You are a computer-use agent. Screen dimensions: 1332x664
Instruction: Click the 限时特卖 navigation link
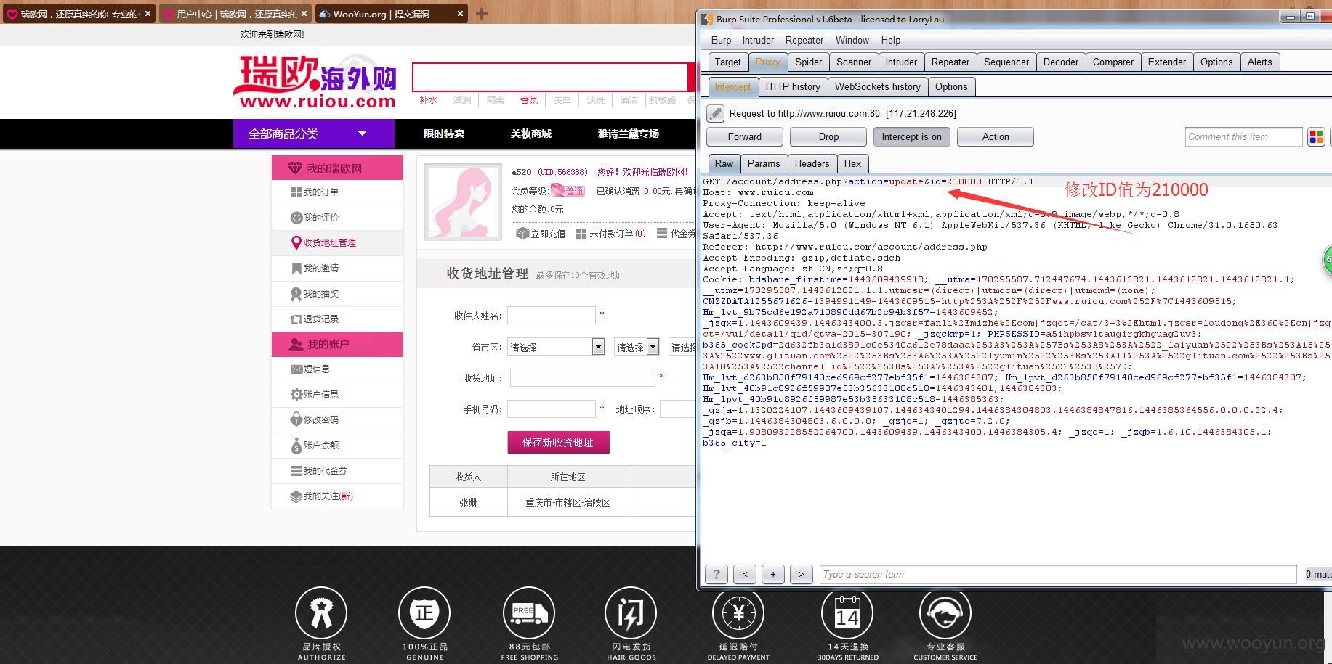(444, 134)
